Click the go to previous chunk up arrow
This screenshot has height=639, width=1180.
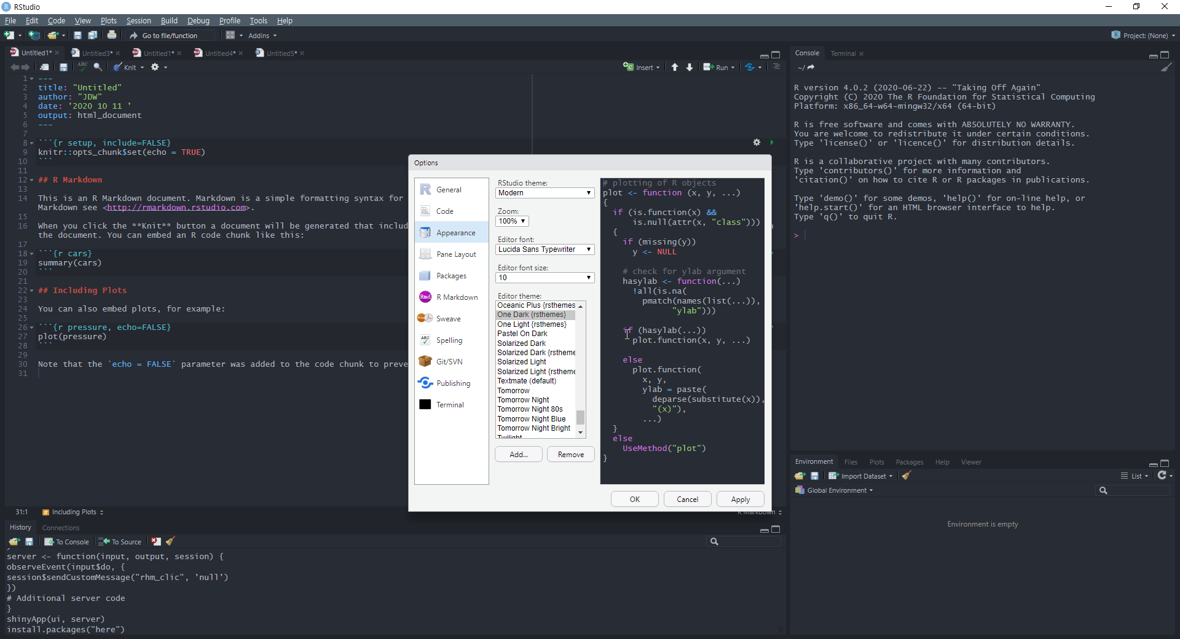coord(675,67)
